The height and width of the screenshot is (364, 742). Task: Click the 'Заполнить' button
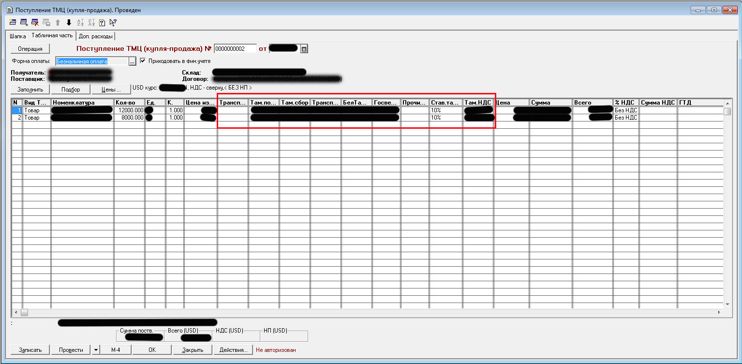[30, 90]
